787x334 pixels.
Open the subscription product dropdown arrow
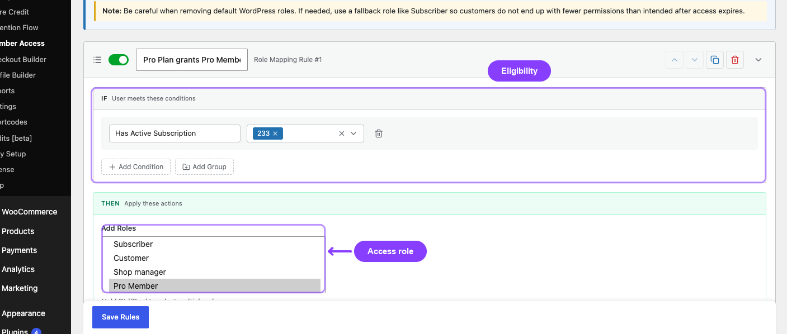coord(354,133)
